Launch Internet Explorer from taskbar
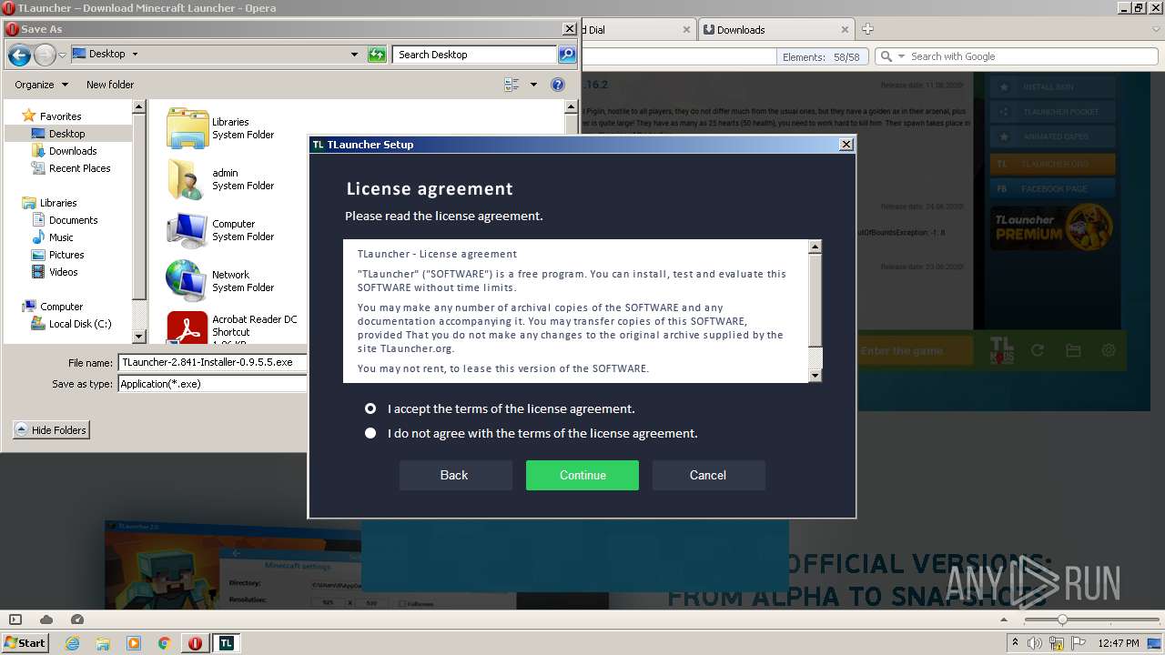Viewport: 1165px width, 655px height. pos(73,643)
